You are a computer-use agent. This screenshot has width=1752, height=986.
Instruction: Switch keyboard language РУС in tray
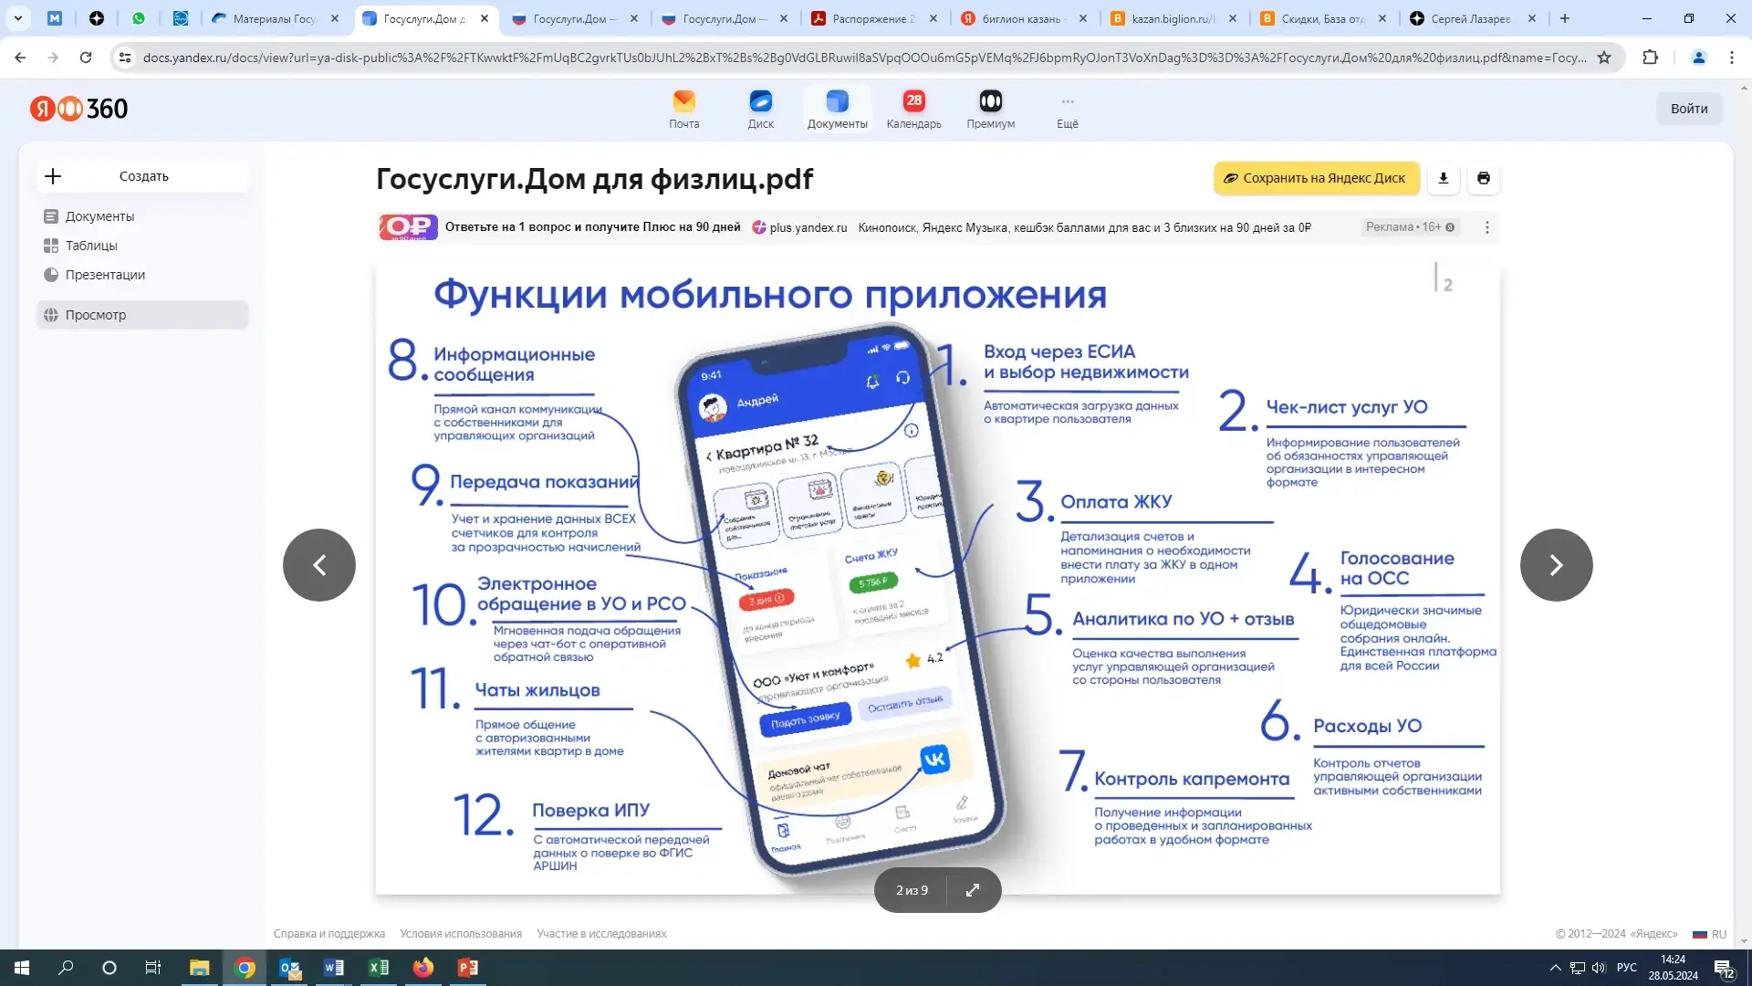(x=1627, y=968)
